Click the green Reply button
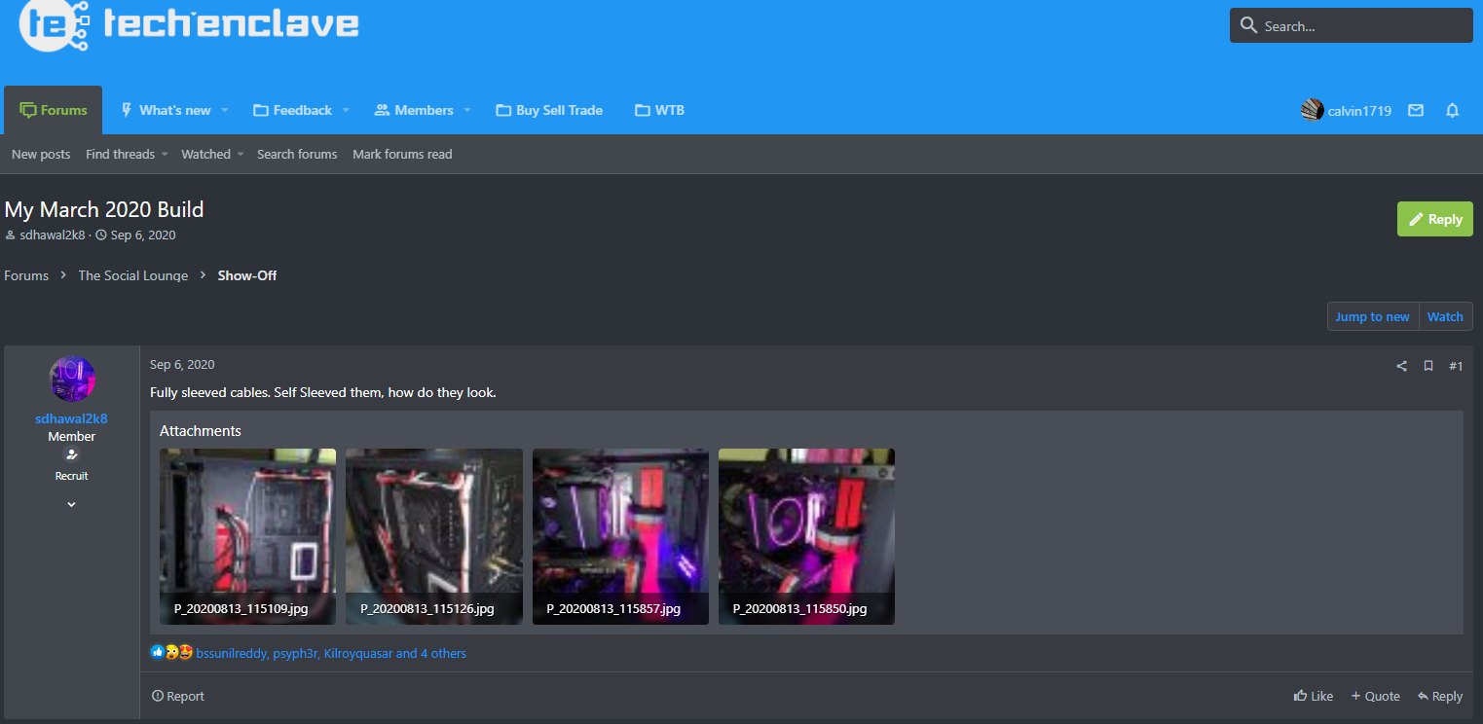 [x=1434, y=219]
